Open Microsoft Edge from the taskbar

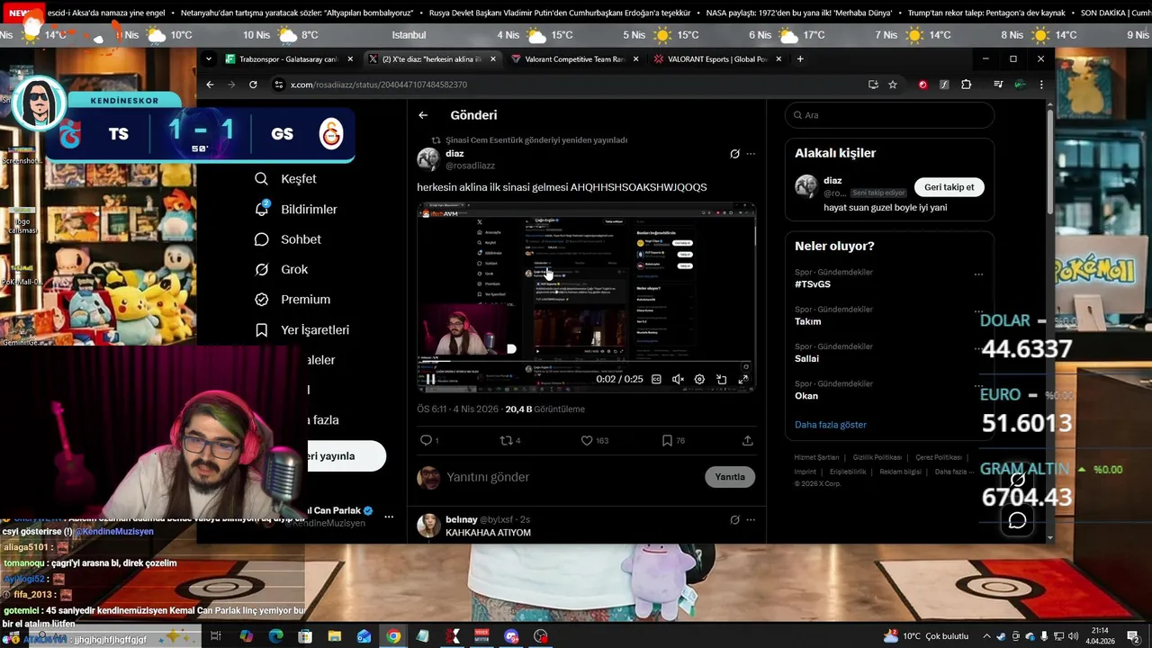[275, 636]
